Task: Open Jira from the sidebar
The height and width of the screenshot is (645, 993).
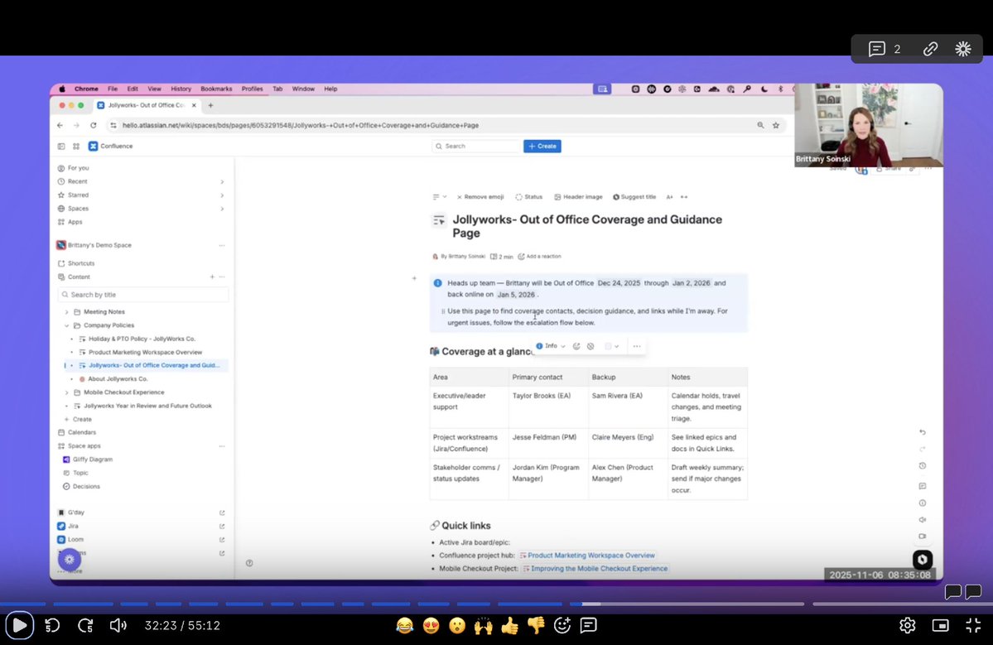Action: point(73,526)
